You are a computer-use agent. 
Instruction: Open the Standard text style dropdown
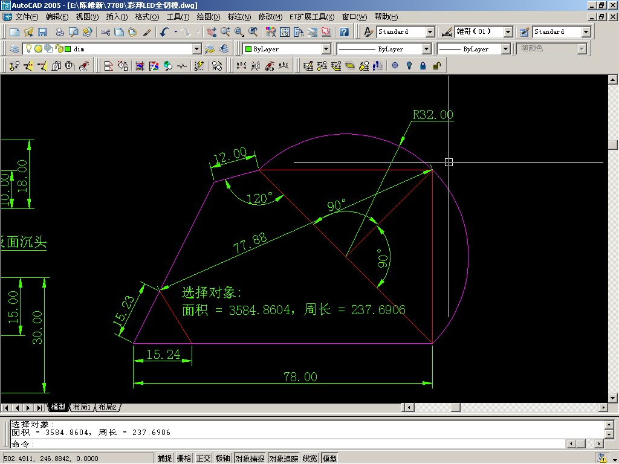(x=430, y=32)
